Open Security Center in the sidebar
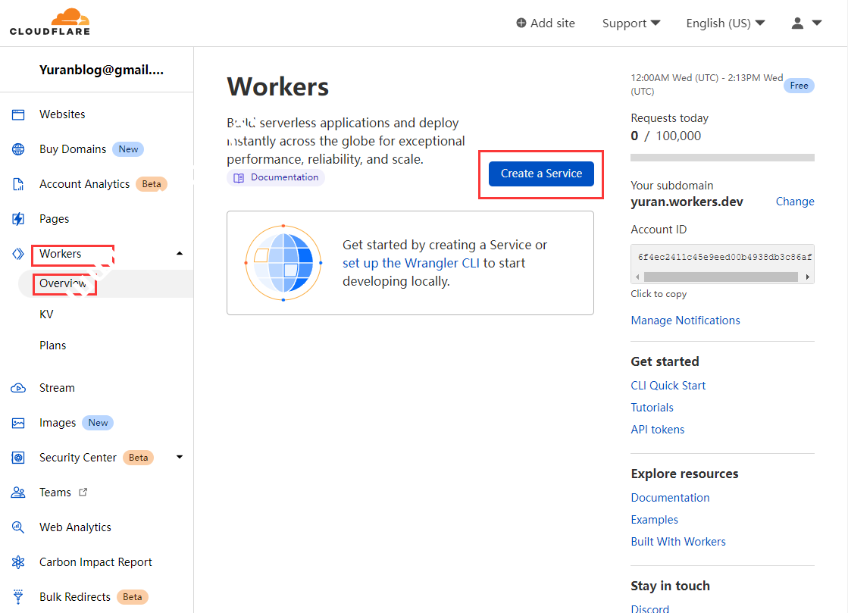Viewport: 848px width, 613px height. point(78,458)
